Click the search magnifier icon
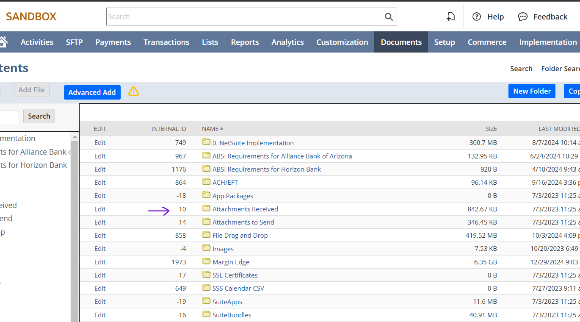 pyautogui.click(x=389, y=17)
